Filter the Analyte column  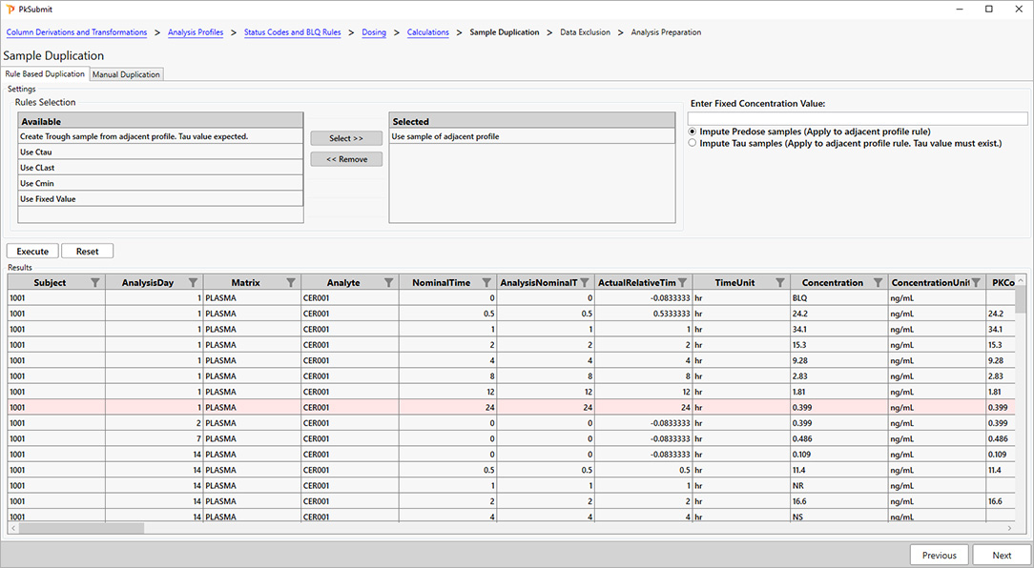(x=388, y=282)
